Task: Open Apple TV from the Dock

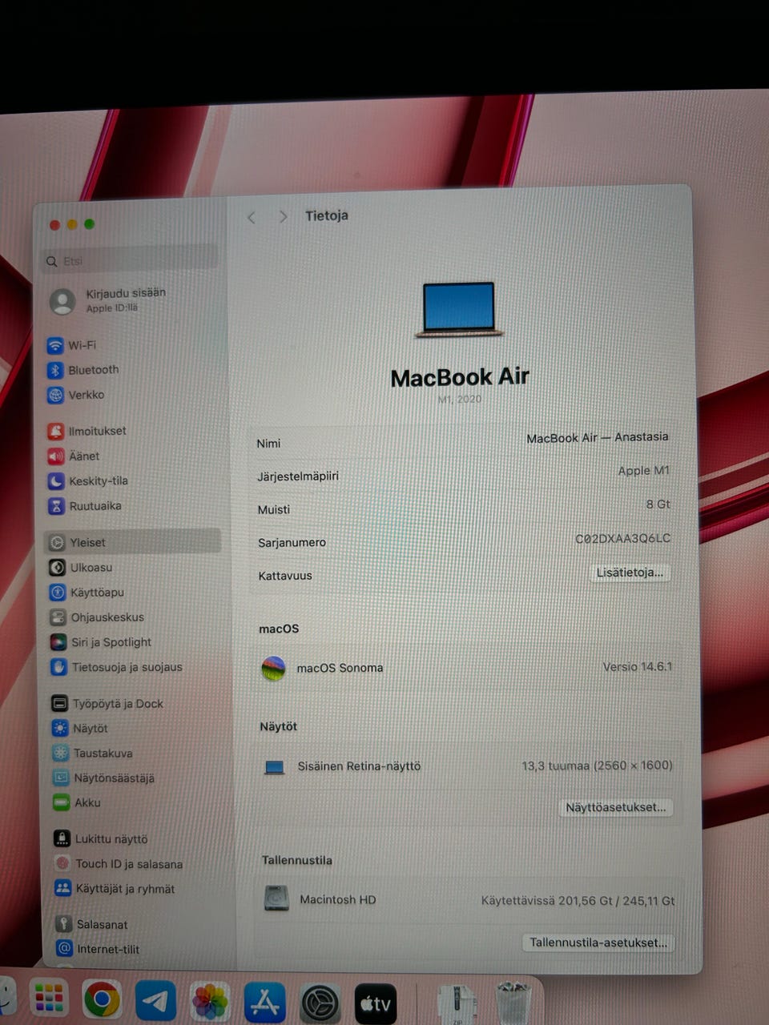Action: [x=375, y=1003]
